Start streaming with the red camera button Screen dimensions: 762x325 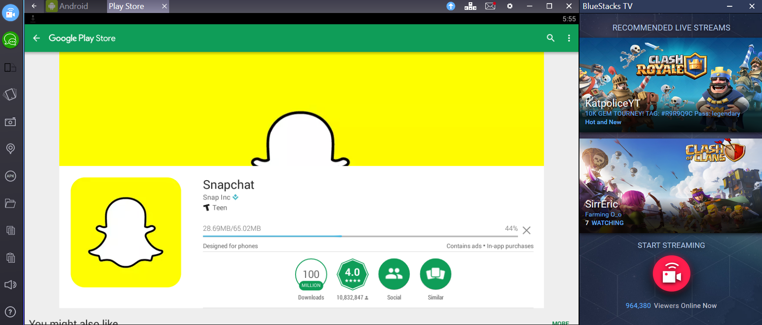tap(671, 273)
